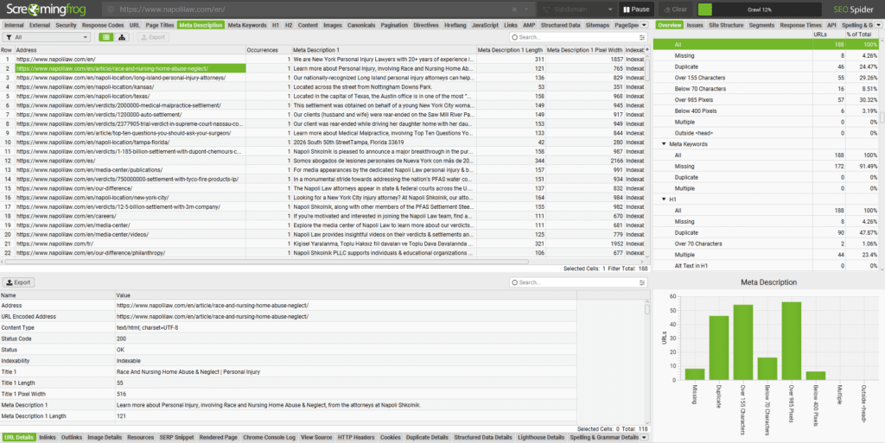Image resolution: width=885 pixels, height=443 pixels.
Task: Open the HTTP Headers bottom tab
Action: (356, 437)
